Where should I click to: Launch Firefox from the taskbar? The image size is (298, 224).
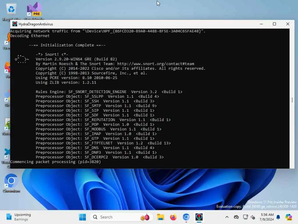173,217
